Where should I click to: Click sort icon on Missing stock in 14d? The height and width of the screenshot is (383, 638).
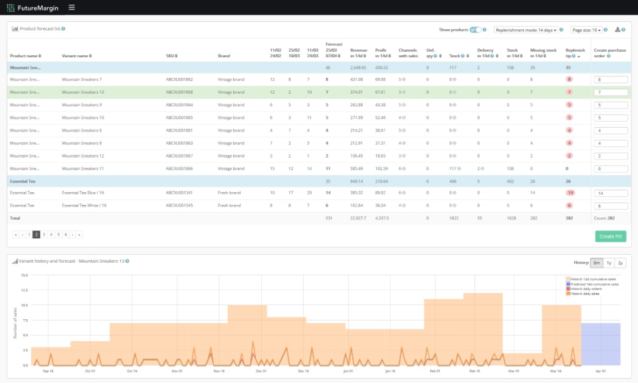[x=545, y=56]
